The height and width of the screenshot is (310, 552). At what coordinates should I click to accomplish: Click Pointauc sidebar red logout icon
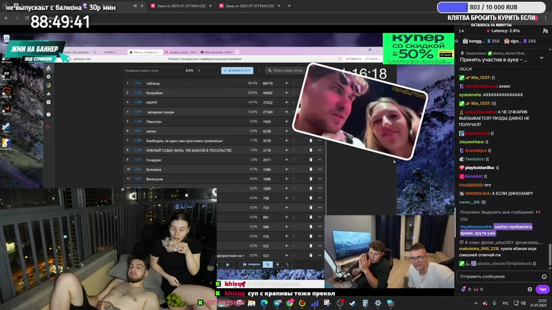[48, 126]
